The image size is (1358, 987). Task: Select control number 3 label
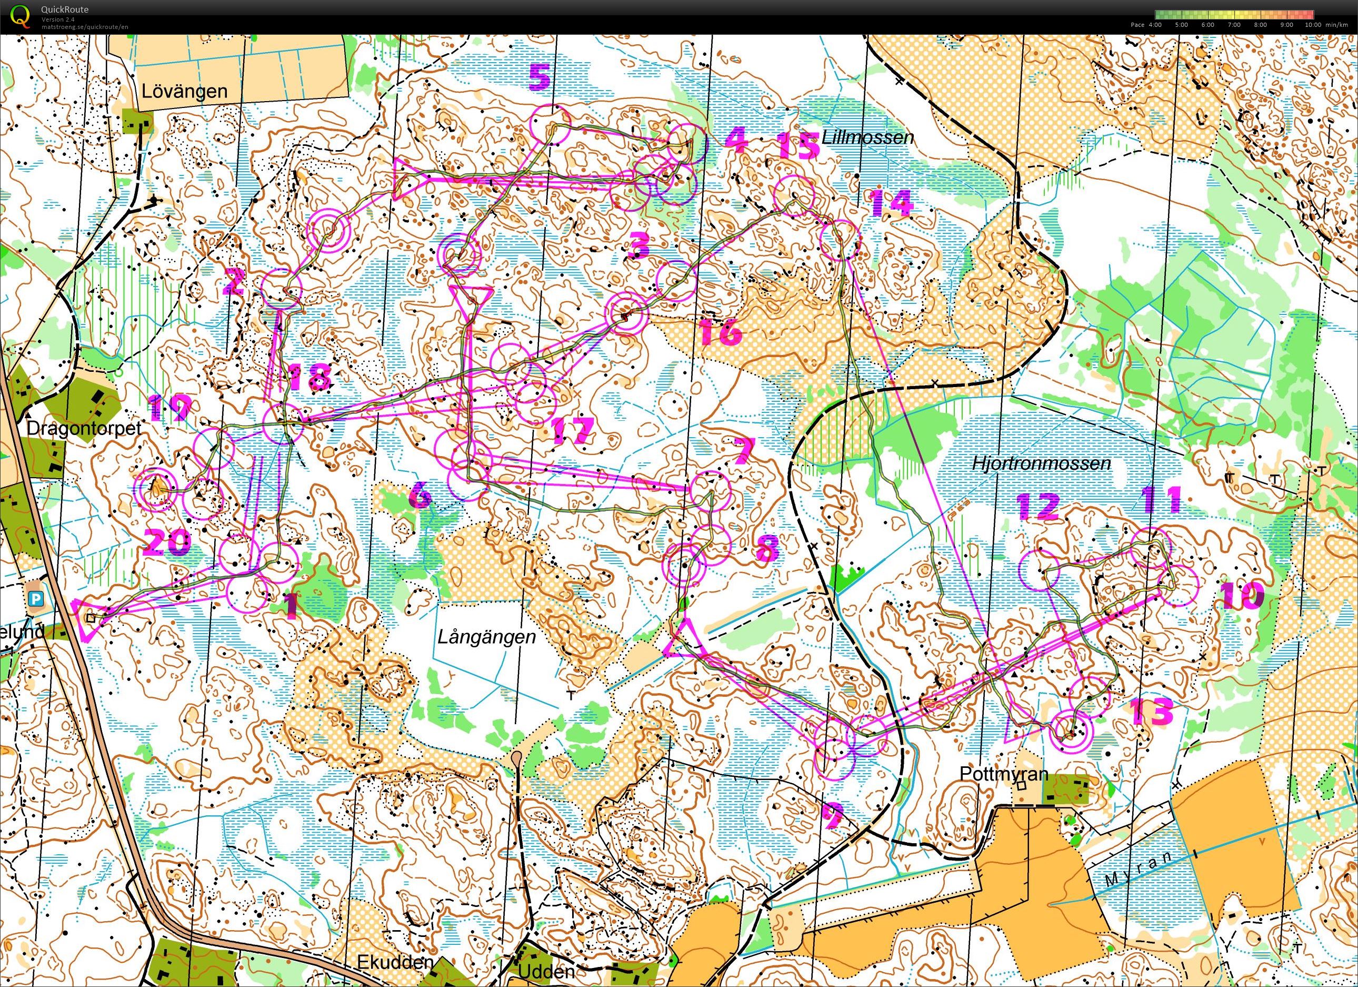[x=640, y=246]
